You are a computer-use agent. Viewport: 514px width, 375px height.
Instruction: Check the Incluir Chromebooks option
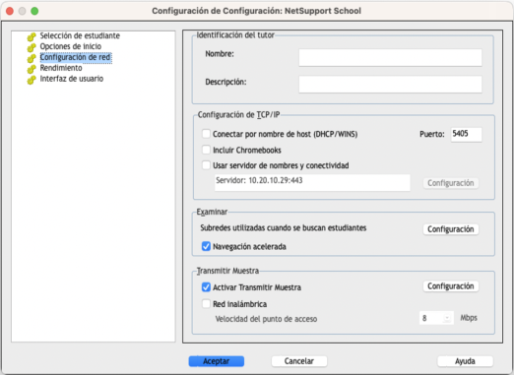click(x=206, y=150)
